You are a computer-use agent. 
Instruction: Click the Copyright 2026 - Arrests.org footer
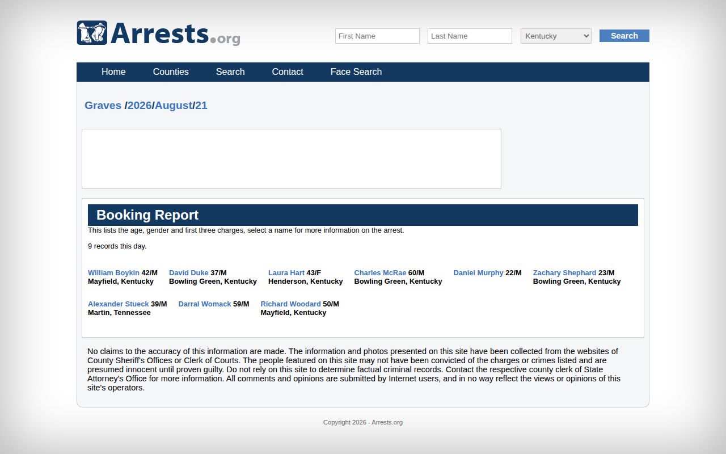pyautogui.click(x=363, y=422)
